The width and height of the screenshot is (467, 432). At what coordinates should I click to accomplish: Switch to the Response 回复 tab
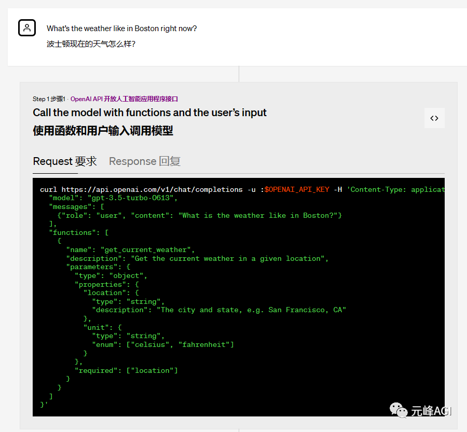pos(144,161)
